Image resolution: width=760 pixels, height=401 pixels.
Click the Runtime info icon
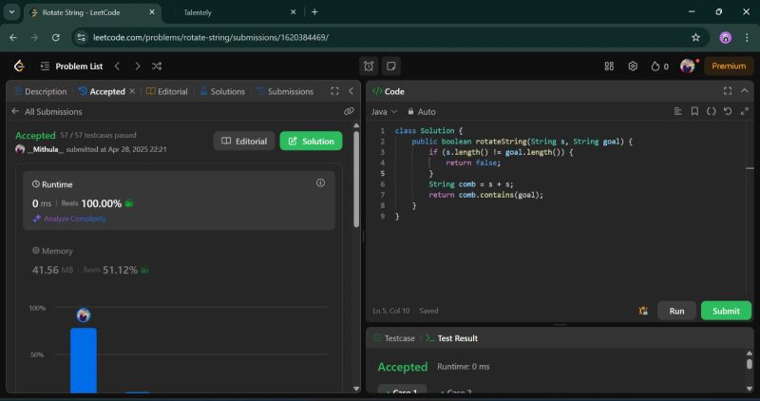320,182
